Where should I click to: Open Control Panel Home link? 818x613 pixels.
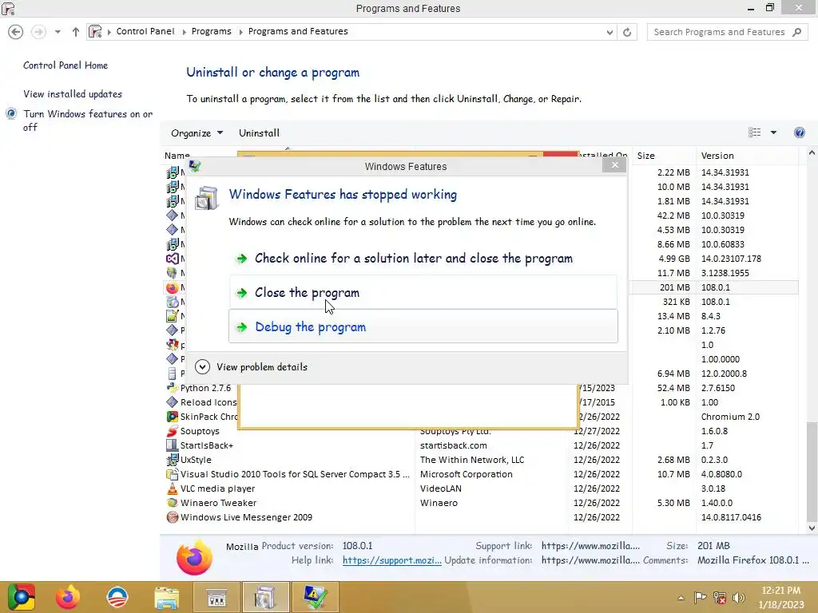[66, 65]
